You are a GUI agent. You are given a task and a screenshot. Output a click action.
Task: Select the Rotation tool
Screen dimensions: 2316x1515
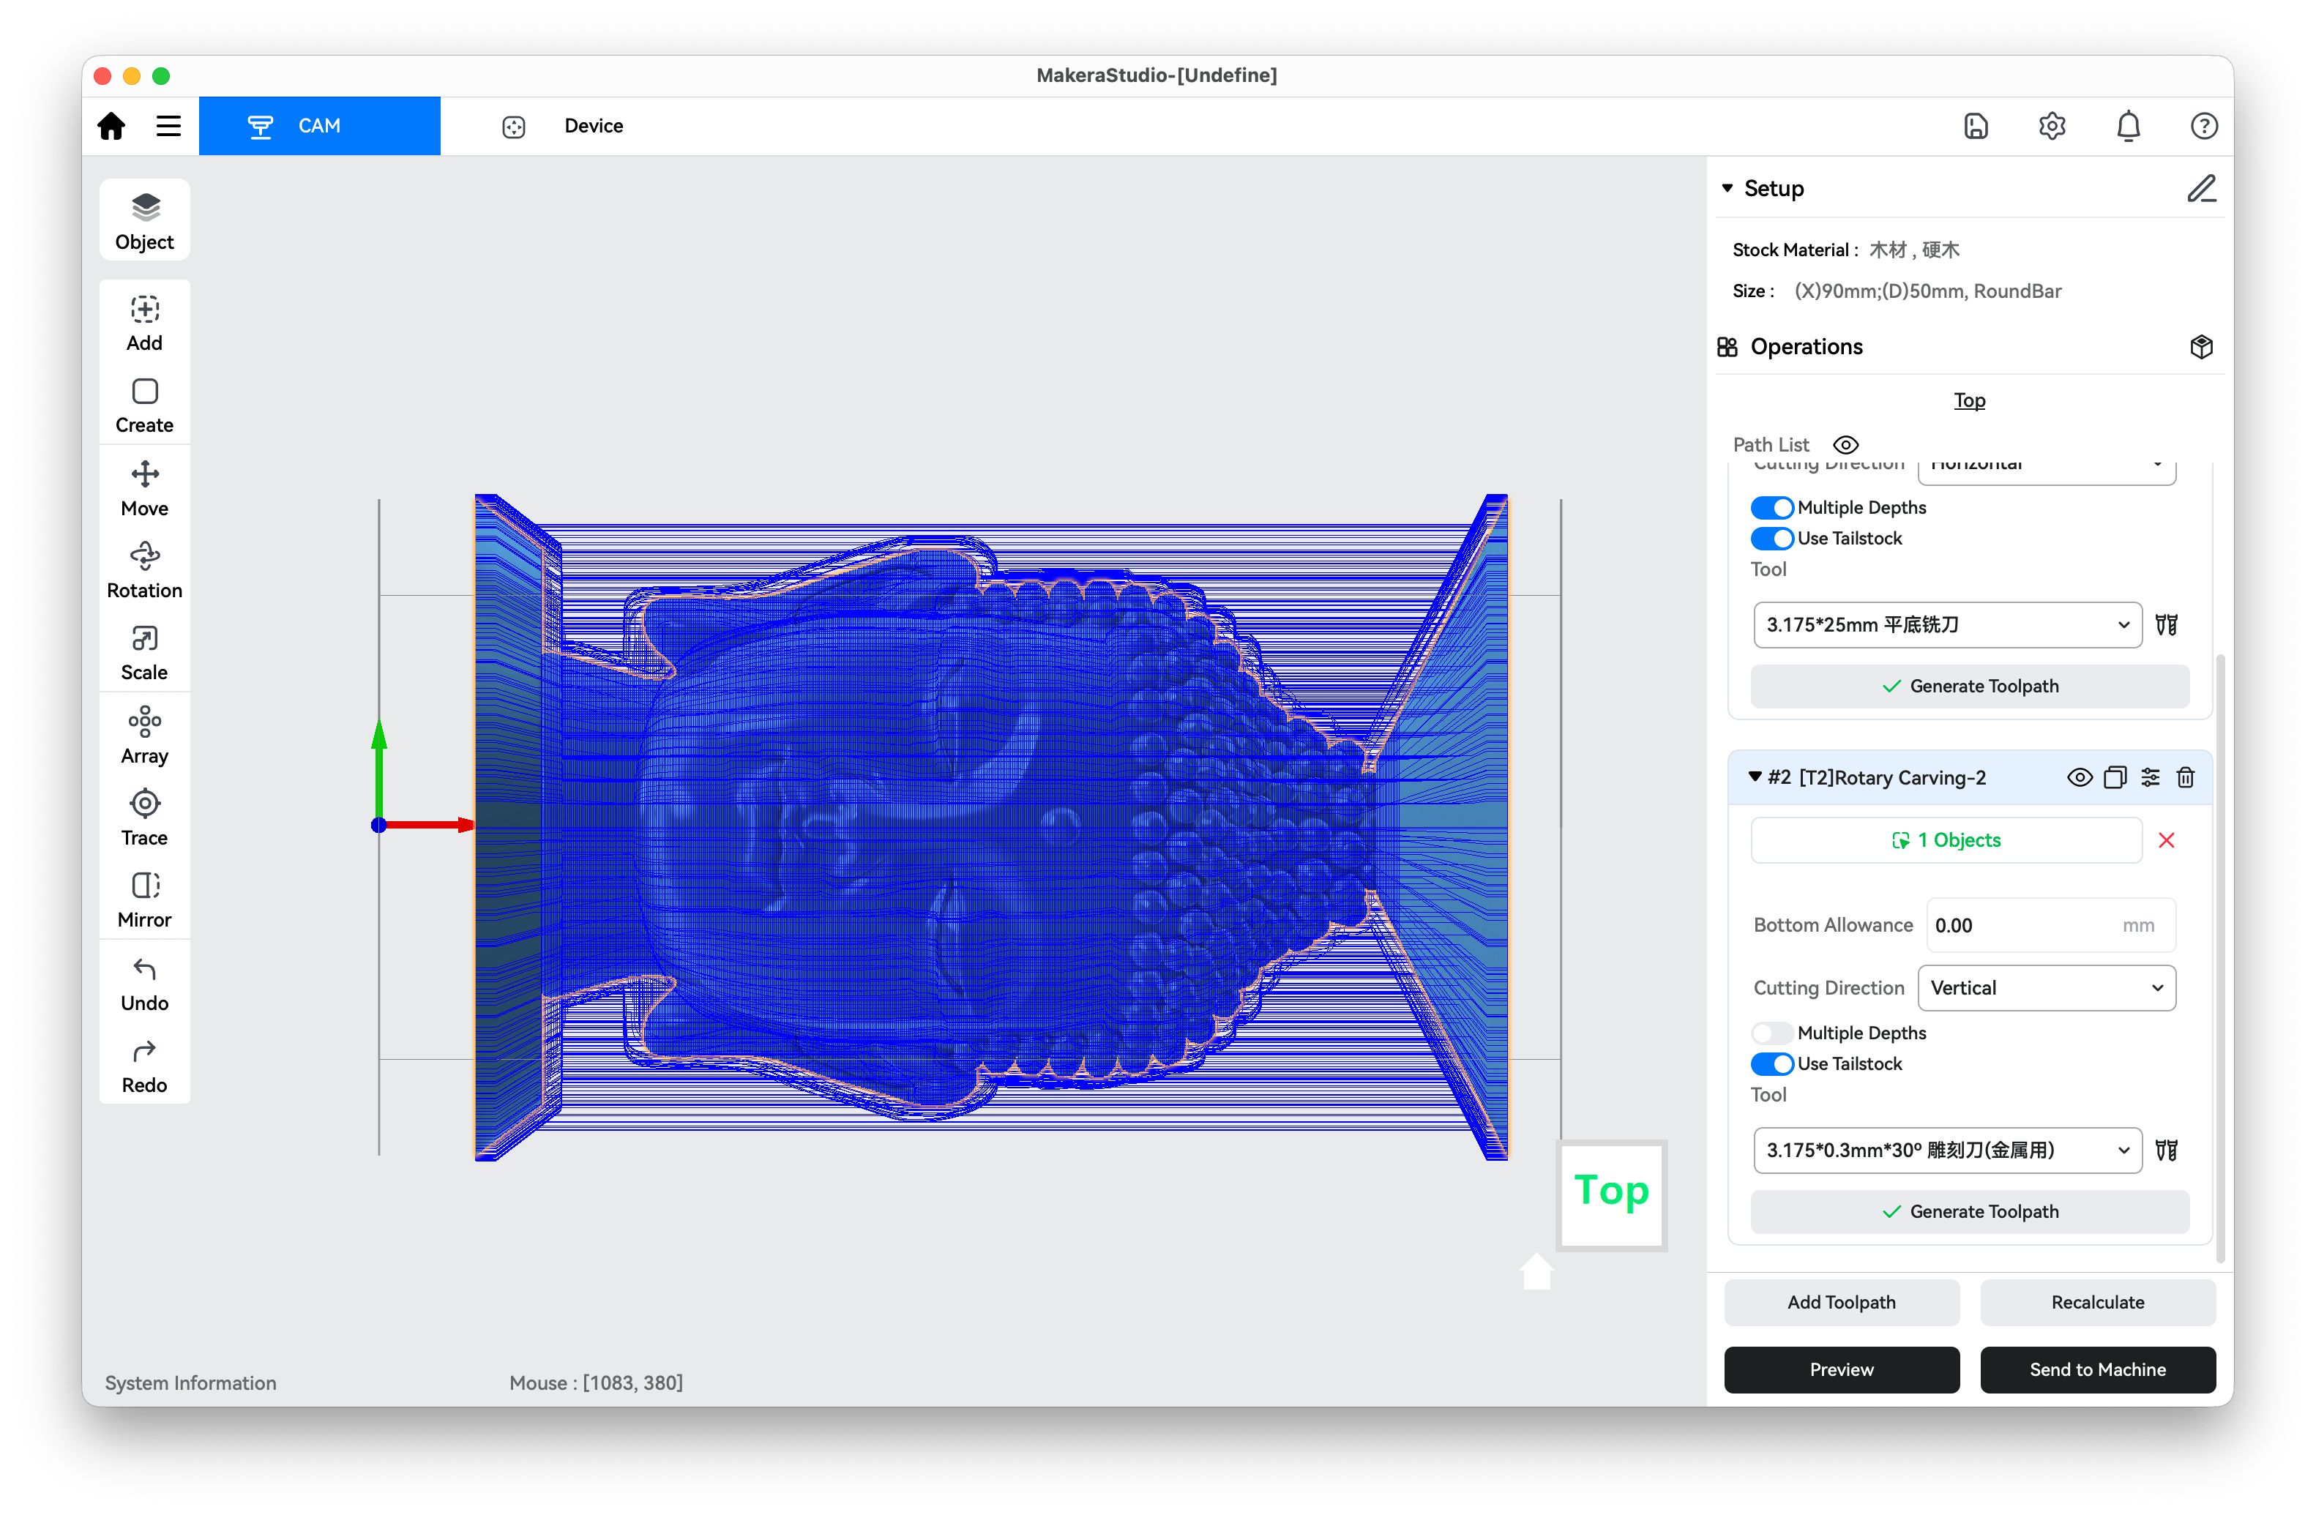(x=145, y=570)
